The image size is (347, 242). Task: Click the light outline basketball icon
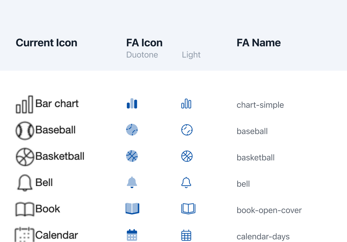point(187,156)
